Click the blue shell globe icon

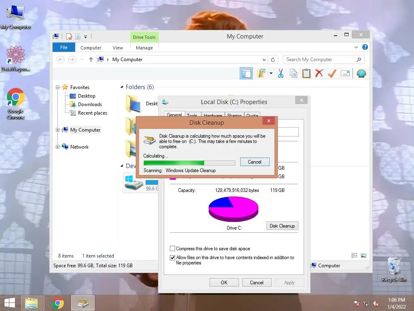(361, 73)
